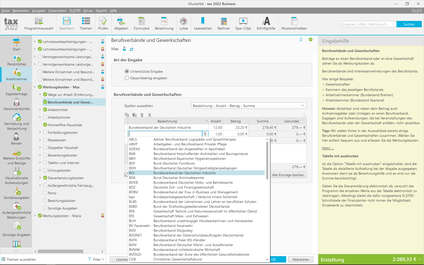Paste entry icon in table toolbar
This screenshot has height=265, width=424.
tap(135, 115)
